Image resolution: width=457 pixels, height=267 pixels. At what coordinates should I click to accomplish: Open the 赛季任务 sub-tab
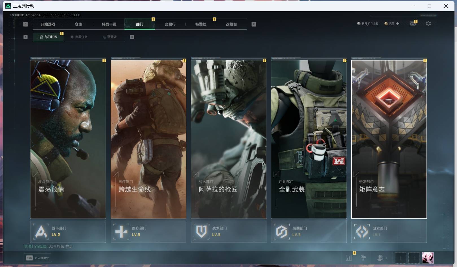point(79,37)
